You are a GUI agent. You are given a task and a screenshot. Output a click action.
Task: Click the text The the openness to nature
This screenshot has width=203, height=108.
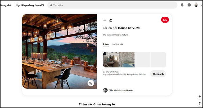click(x=115, y=35)
